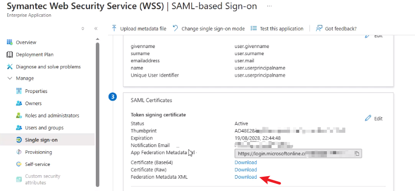This screenshot has height=191, width=415.
Task: Click the App Federation Metadata URL field
Action: pos(298,154)
